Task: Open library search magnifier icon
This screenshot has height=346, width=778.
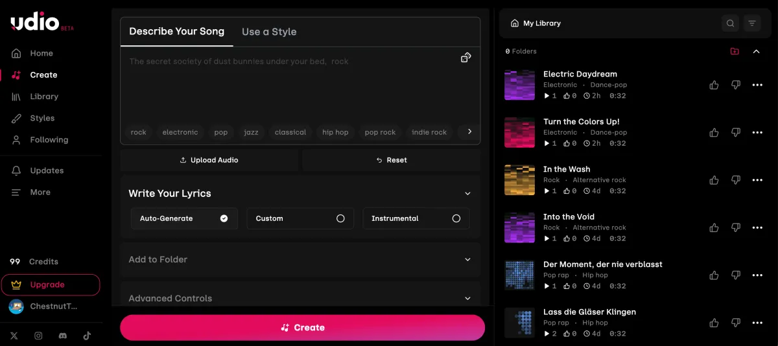Action: tap(730, 23)
